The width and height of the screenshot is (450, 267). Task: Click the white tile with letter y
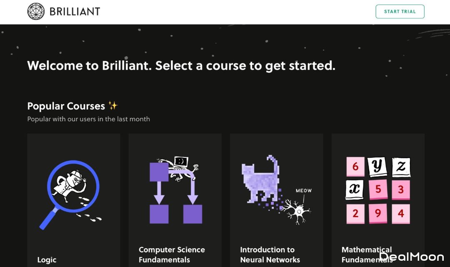coord(377,167)
